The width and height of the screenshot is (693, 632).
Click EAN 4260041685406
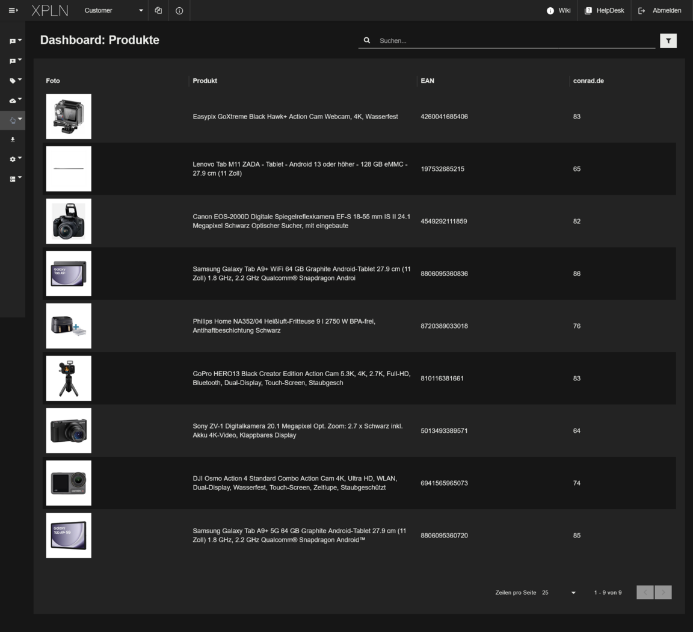pos(444,117)
